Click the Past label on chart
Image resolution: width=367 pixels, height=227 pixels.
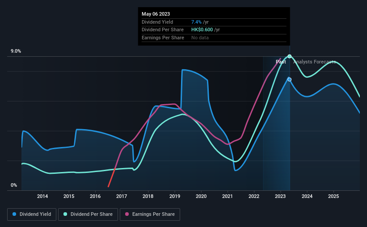tap(281, 62)
